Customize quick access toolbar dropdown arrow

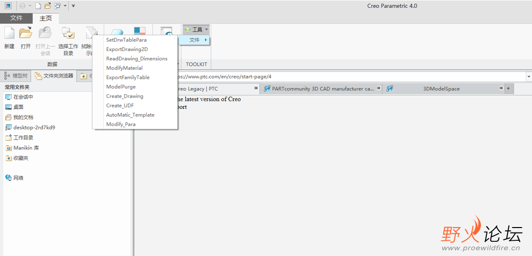[x=74, y=6]
